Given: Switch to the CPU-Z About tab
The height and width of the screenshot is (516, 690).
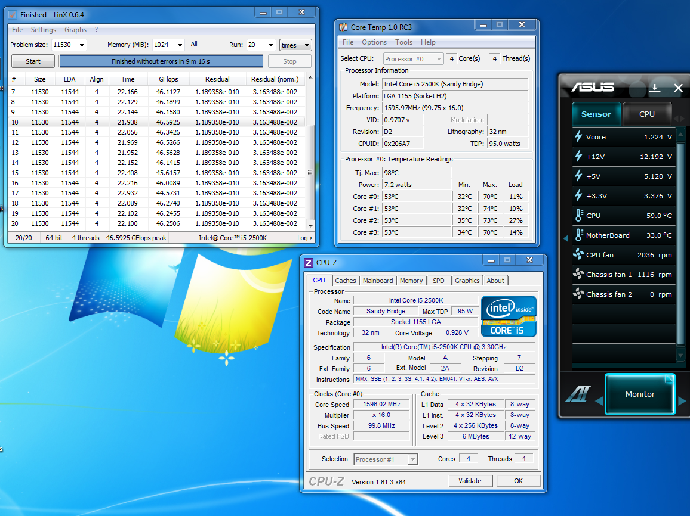Looking at the screenshot, I should pos(495,281).
